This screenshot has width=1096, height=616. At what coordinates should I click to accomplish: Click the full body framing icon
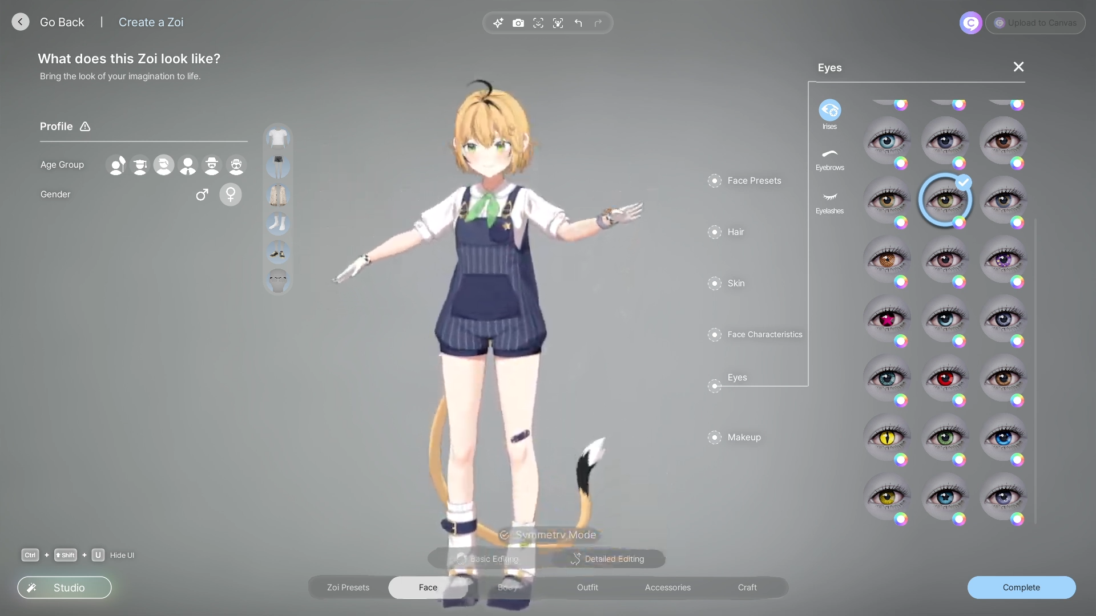tap(558, 23)
